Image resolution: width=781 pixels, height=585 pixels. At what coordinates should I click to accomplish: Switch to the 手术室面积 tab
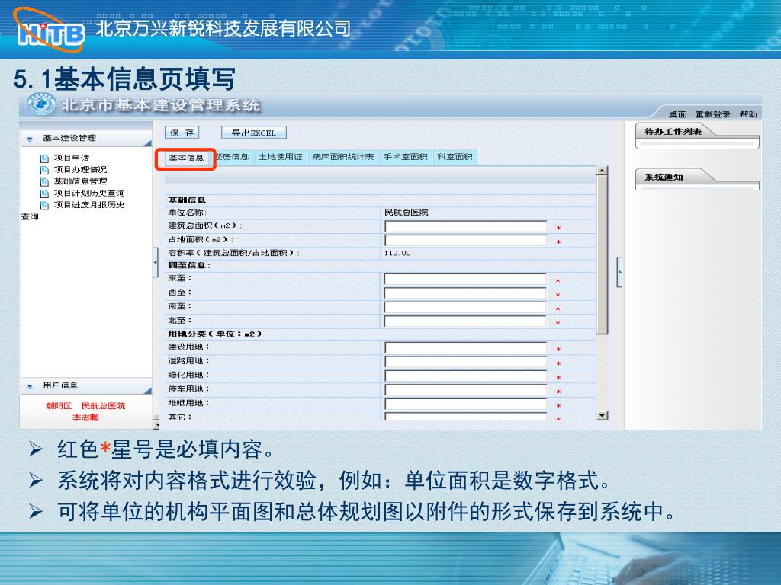click(x=406, y=157)
